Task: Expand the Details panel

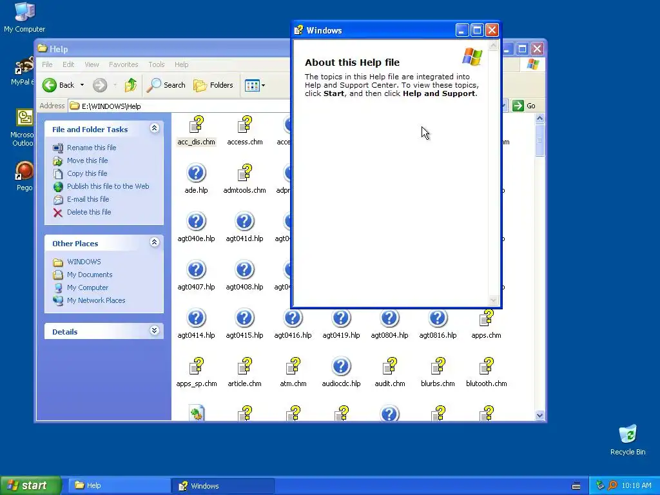Action: coord(155,331)
